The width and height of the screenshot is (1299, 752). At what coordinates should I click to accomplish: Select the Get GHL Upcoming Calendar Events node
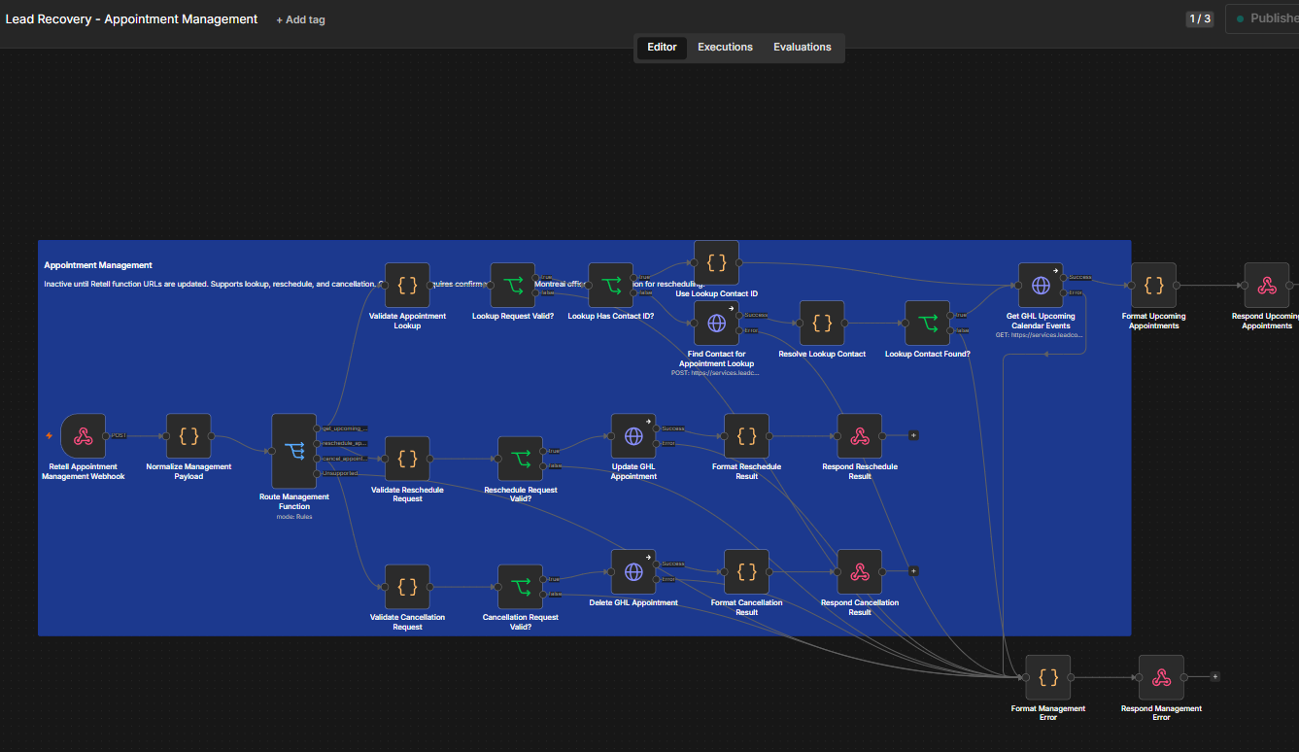coord(1041,286)
